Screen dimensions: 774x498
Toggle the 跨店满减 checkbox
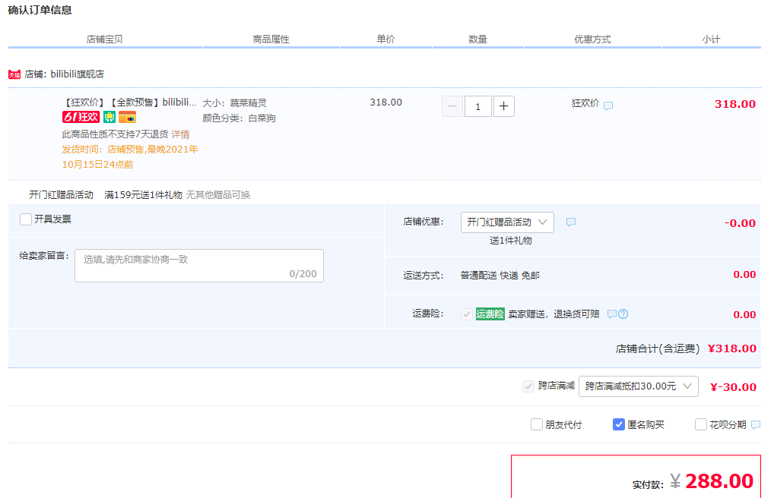528,386
